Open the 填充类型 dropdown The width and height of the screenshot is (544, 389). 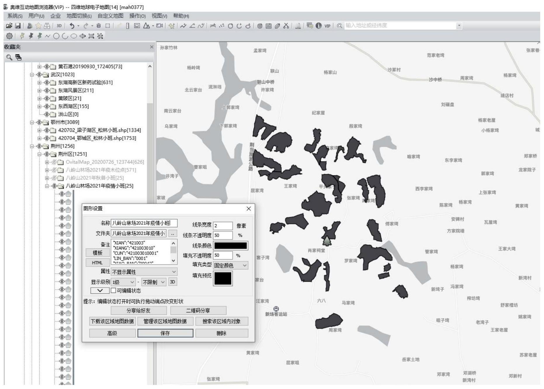[231, 265]
